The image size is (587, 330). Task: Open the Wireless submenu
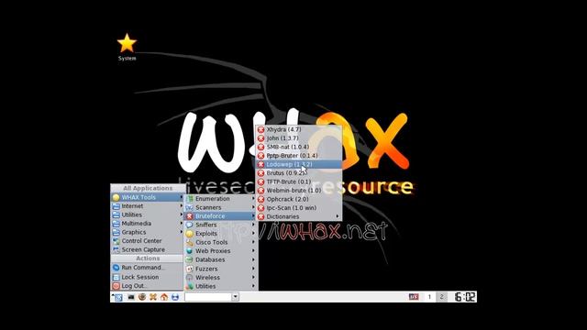220,277
